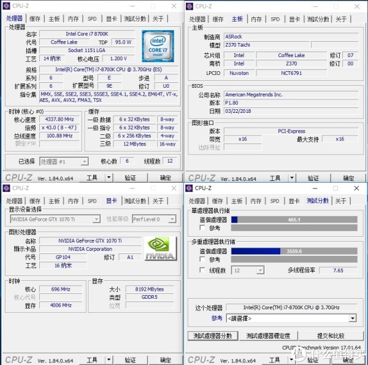Click CPU-Z app icon in processor window titlebar

coord(6,6)
